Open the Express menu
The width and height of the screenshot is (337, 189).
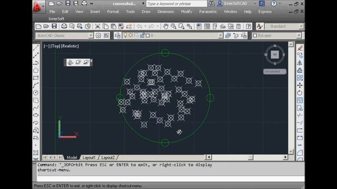click(x=265, y=12)
